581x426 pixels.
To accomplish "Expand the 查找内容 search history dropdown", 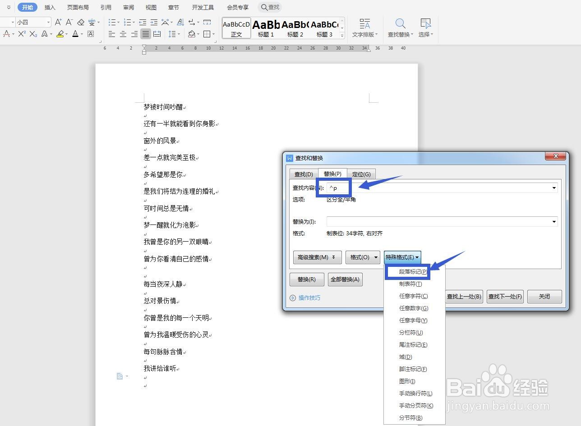I will point(553,188).
